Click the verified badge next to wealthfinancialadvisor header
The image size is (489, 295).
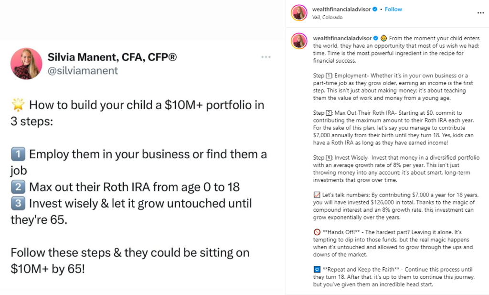[374, 9]
